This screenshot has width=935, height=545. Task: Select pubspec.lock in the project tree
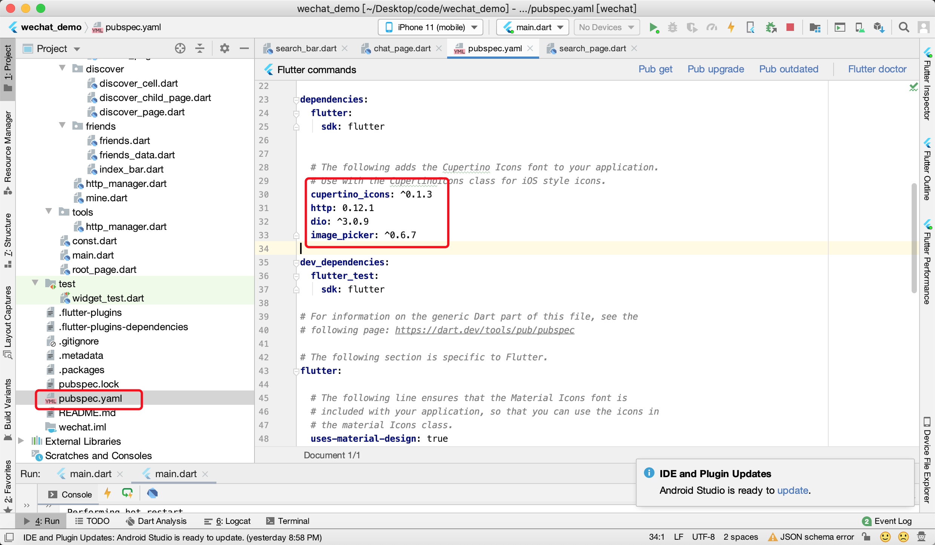click(x=89, y=384)
